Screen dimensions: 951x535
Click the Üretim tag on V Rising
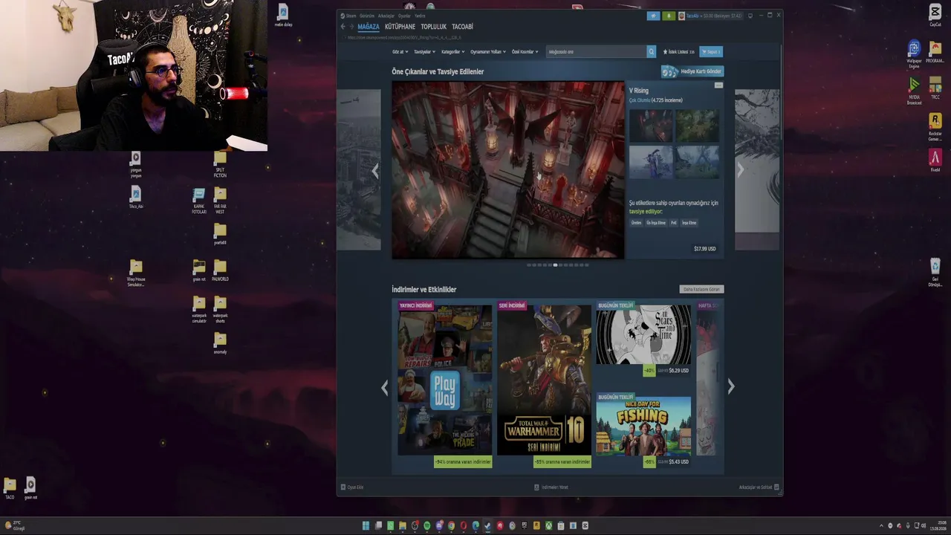point(636,223)
